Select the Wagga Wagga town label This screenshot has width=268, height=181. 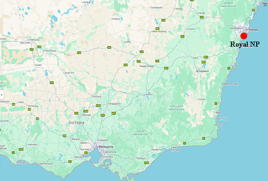pos(146,66)
